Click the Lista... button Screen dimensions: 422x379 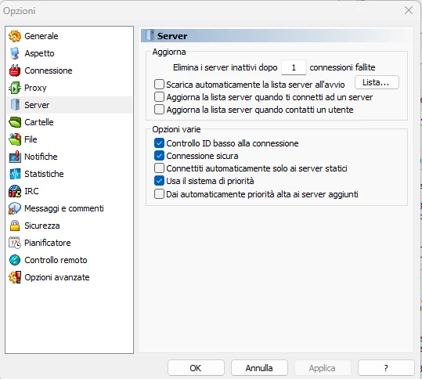pyautogui.click(x=377, y=82)
